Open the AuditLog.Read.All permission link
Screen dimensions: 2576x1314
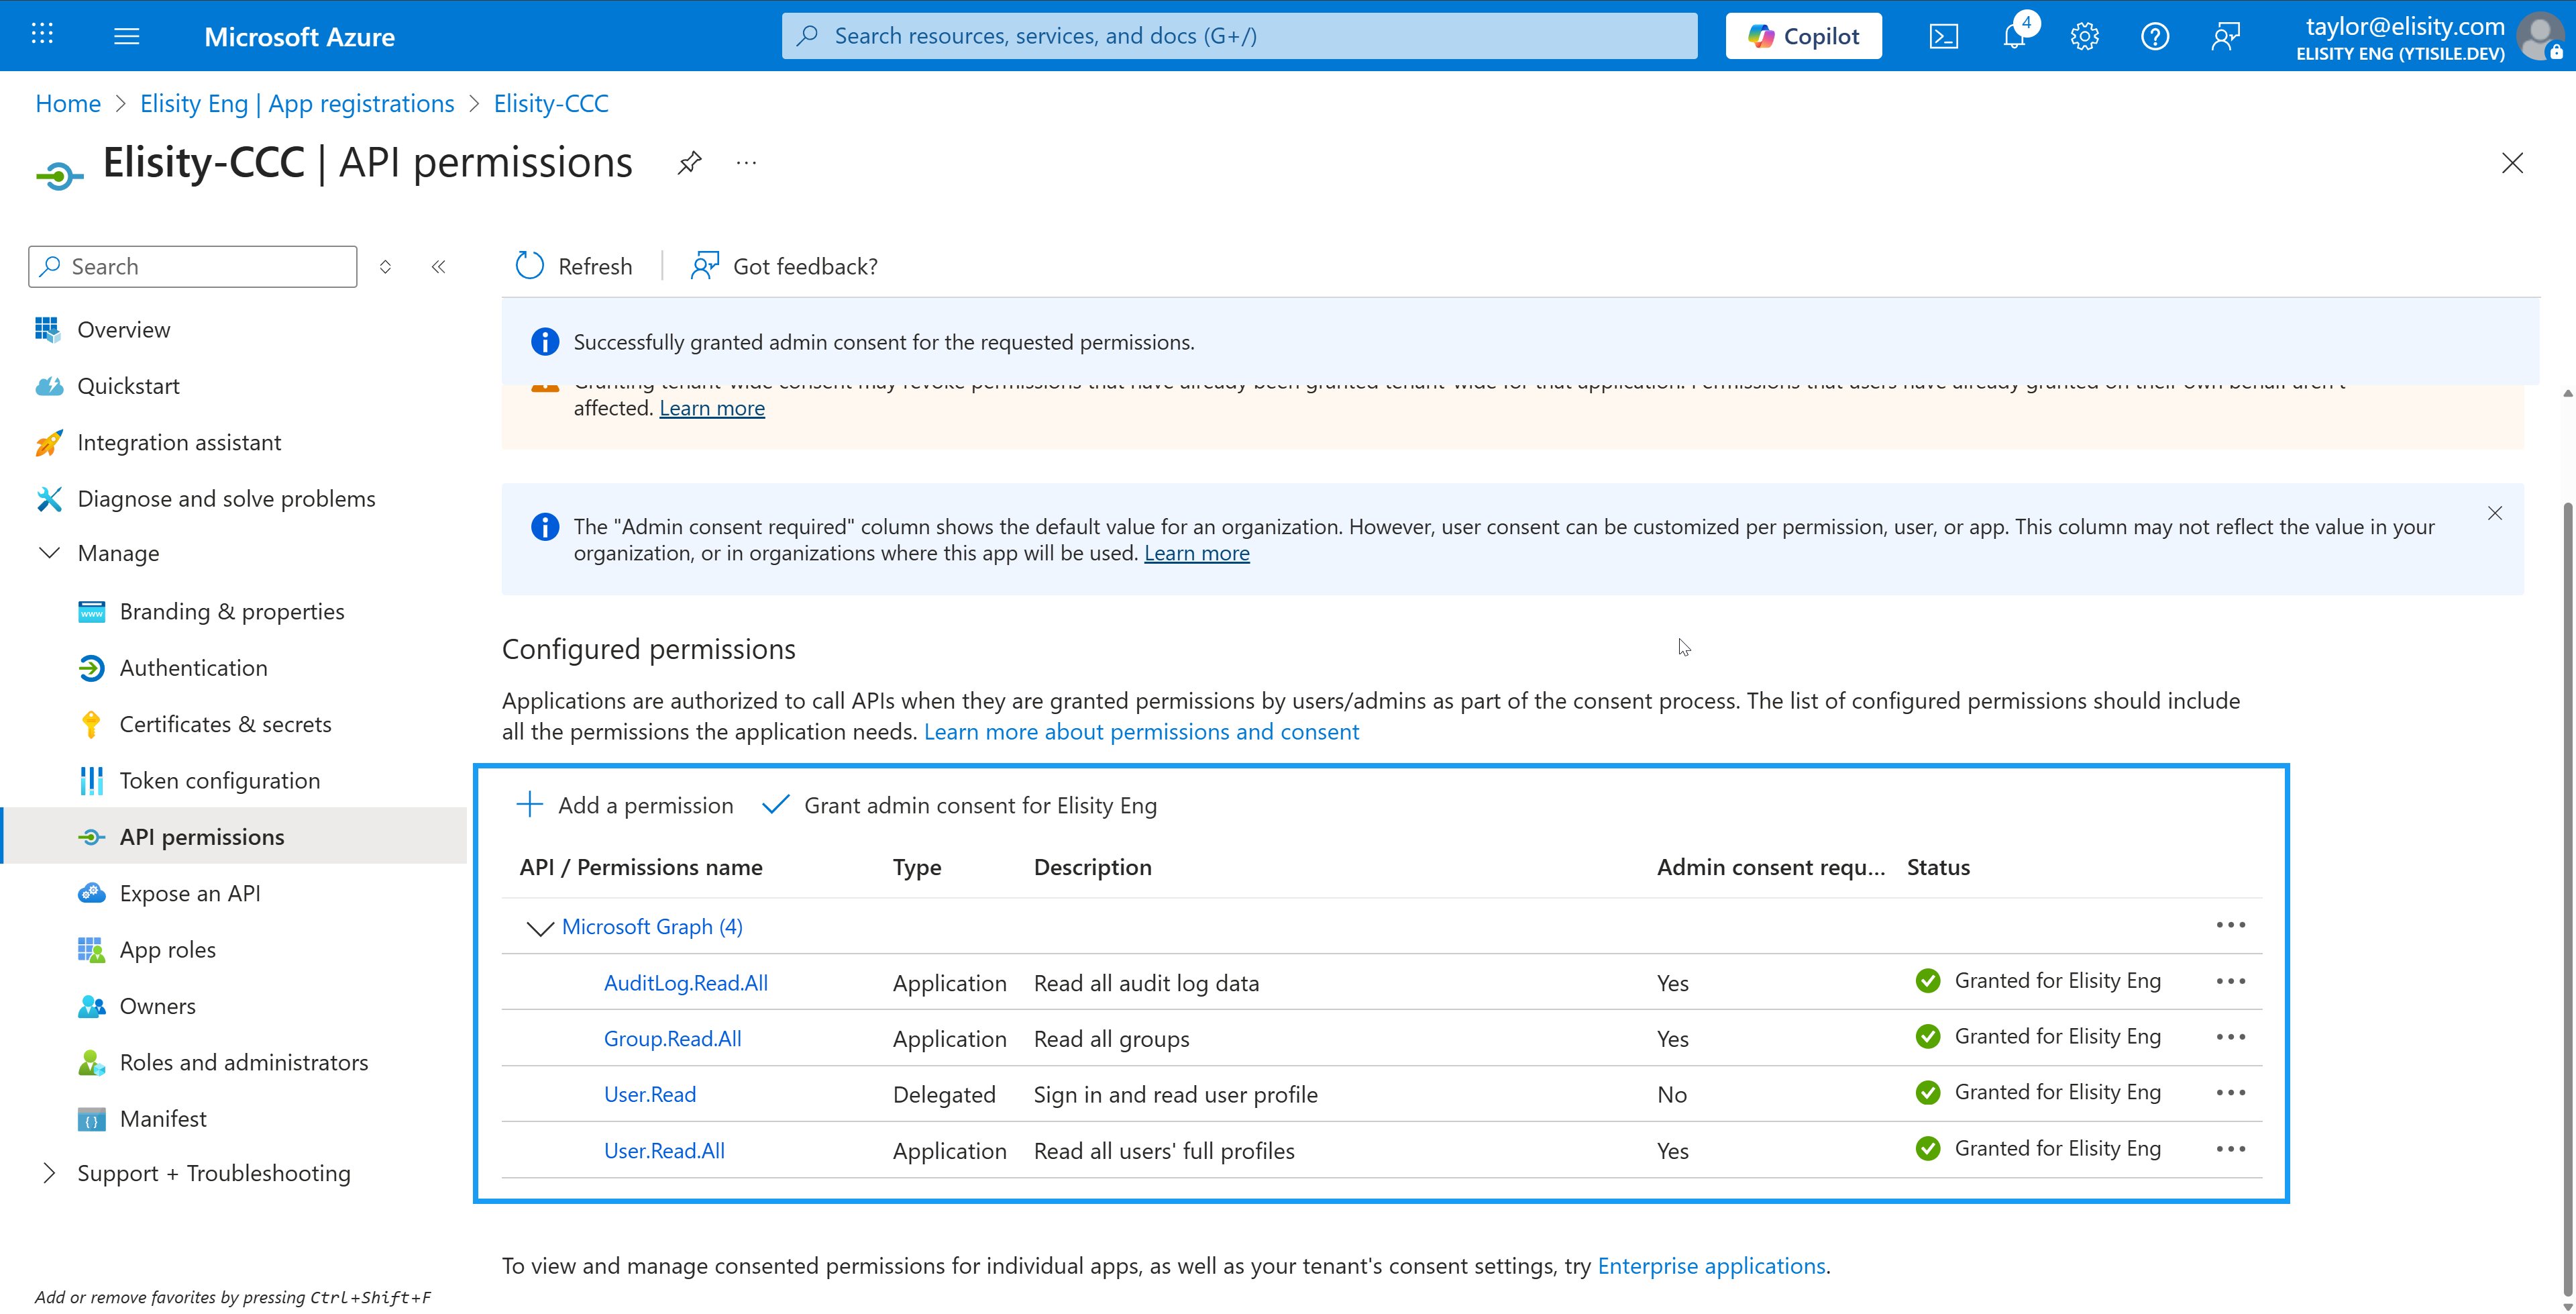click(x=686, y=982)
